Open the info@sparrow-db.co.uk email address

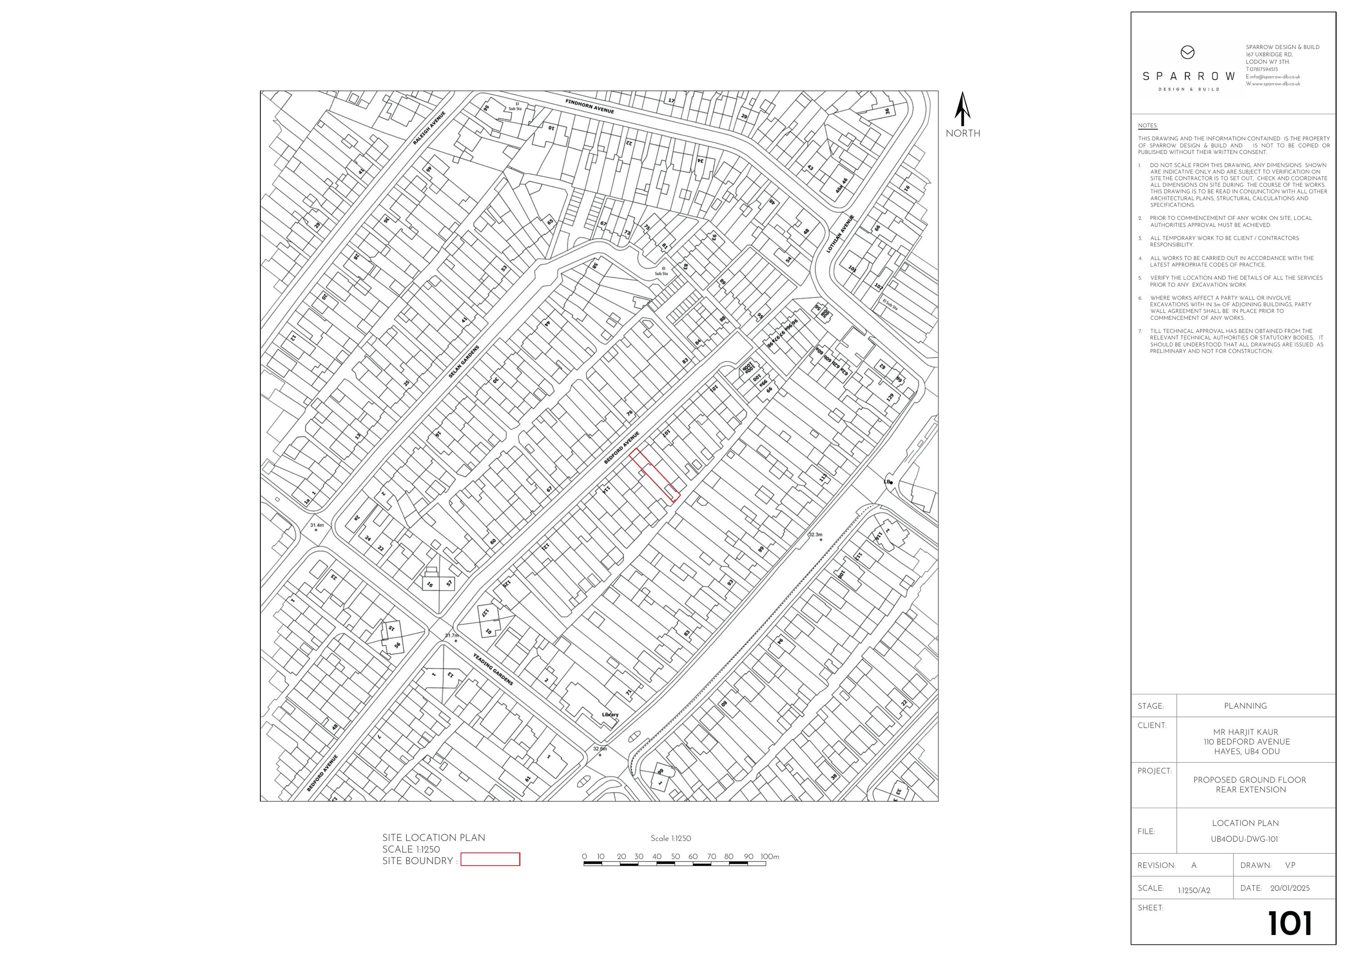(x=1275, y=76)
